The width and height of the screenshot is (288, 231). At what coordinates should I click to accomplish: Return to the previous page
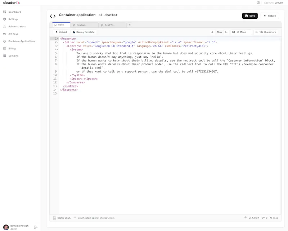(270, 16)
